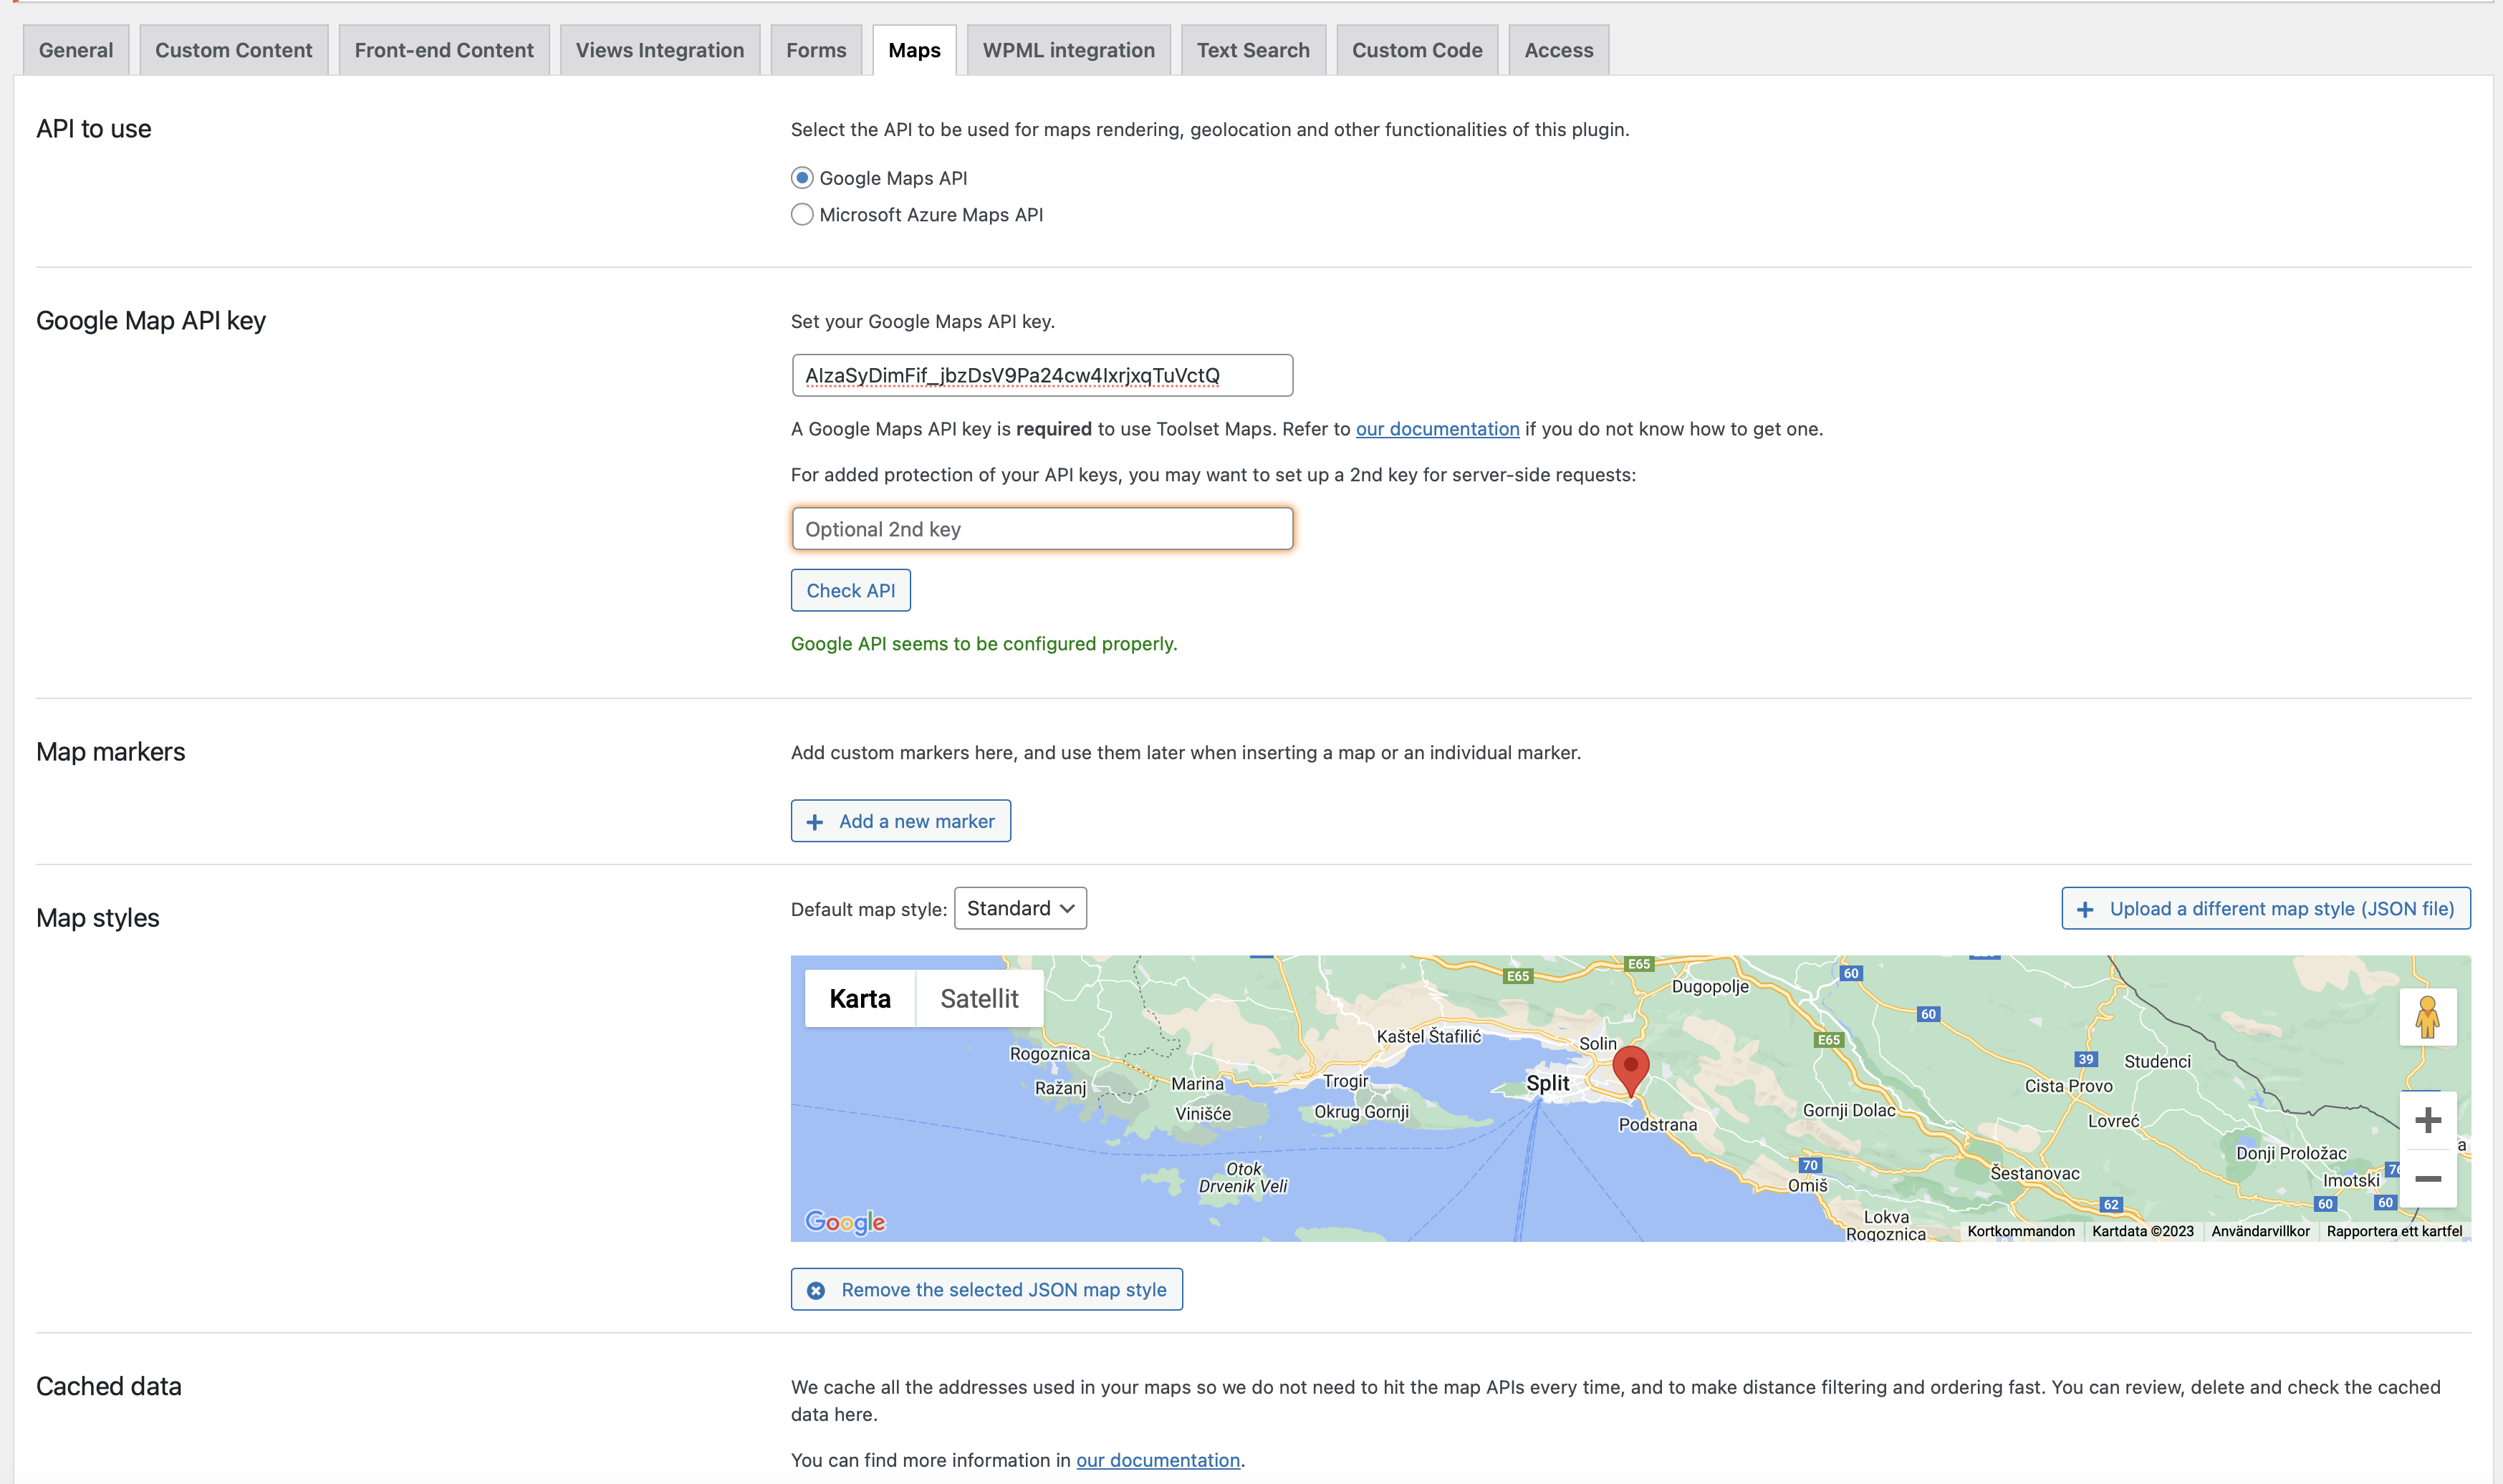Click the Street View pegman icon
The height and width of the screenshot is (1484, 2503).
point(2428,1017)
